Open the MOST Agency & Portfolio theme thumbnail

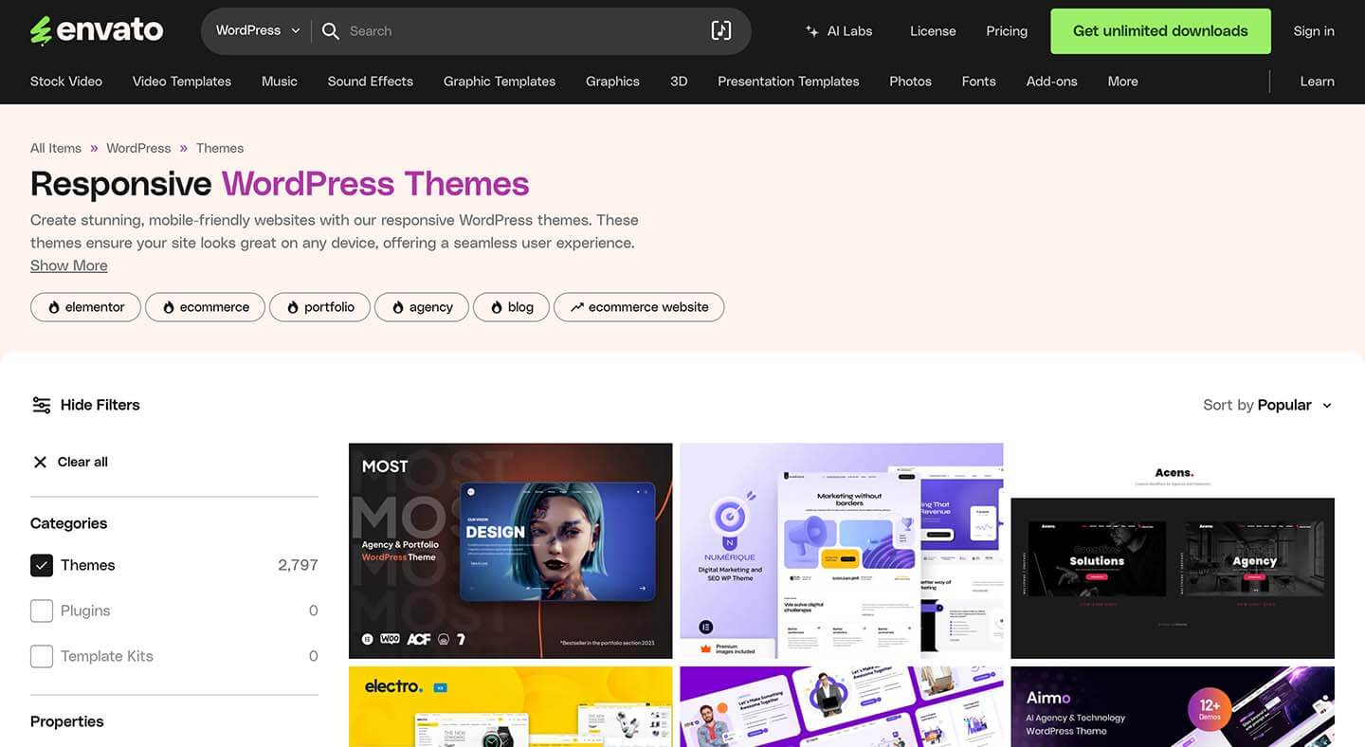pos(510,551)
